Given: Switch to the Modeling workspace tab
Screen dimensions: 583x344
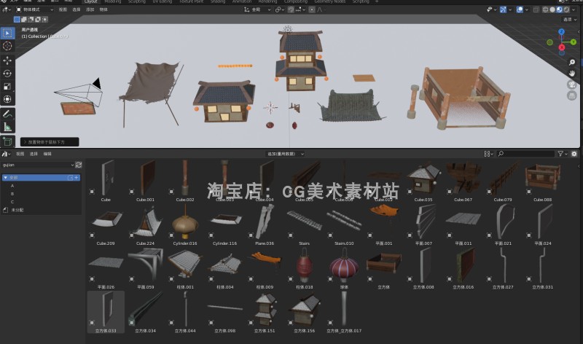Looking at the screenshot, I should click(113, 1).
